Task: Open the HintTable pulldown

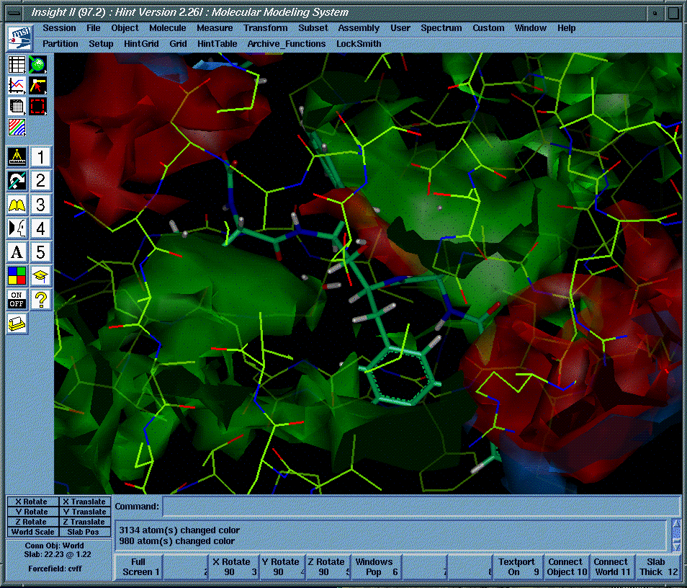Action: click(217, 44)
